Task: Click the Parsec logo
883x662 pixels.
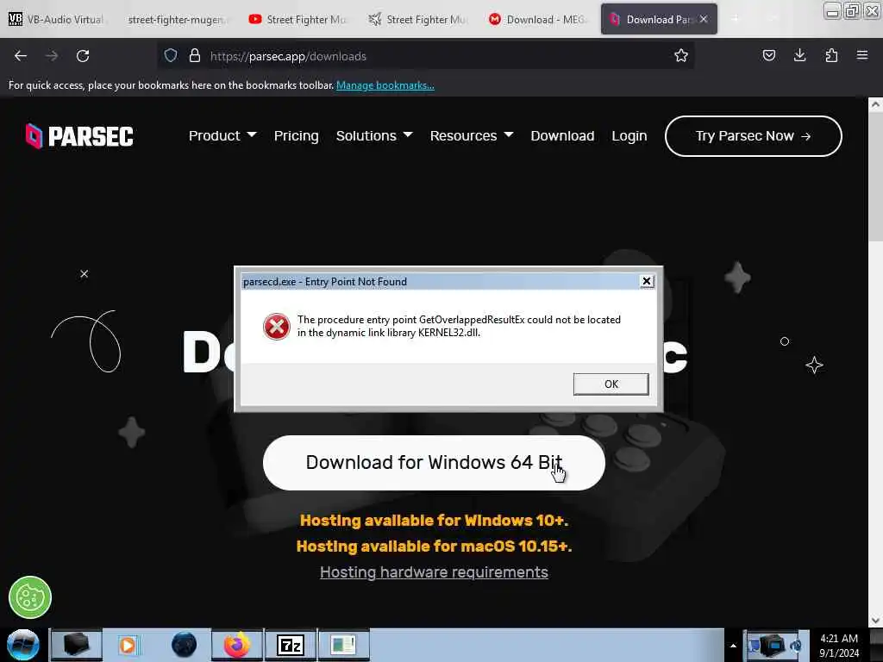Action: coord(79,136)
